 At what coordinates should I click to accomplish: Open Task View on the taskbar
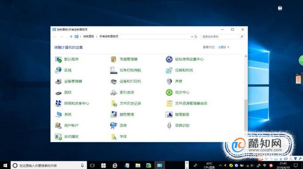[92, 165]
